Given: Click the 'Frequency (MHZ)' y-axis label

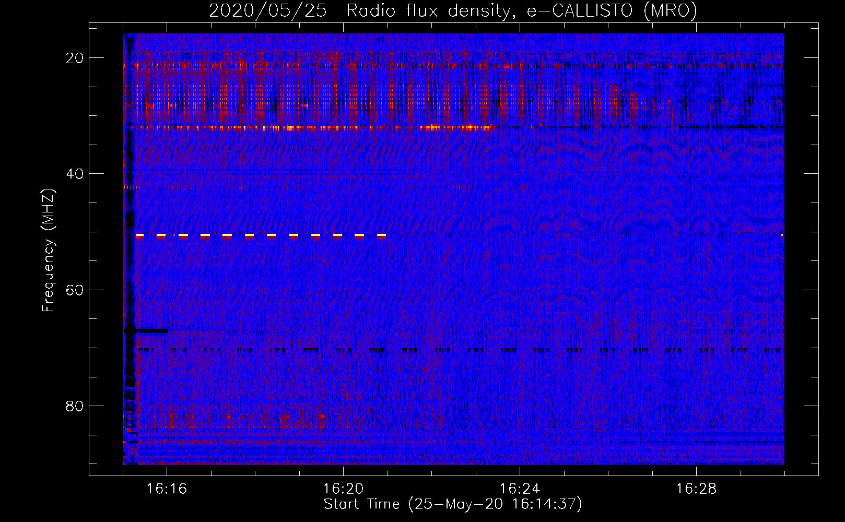Looking at the screenshot, I should point(48,251).
